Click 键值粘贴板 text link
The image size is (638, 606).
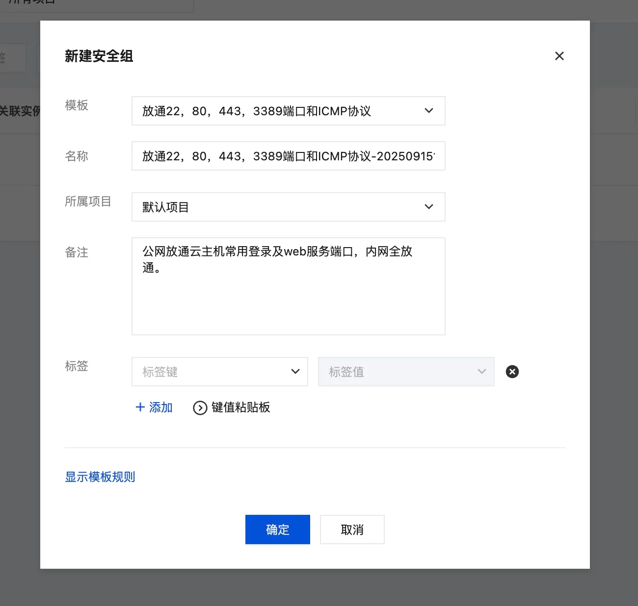point(240,407)
